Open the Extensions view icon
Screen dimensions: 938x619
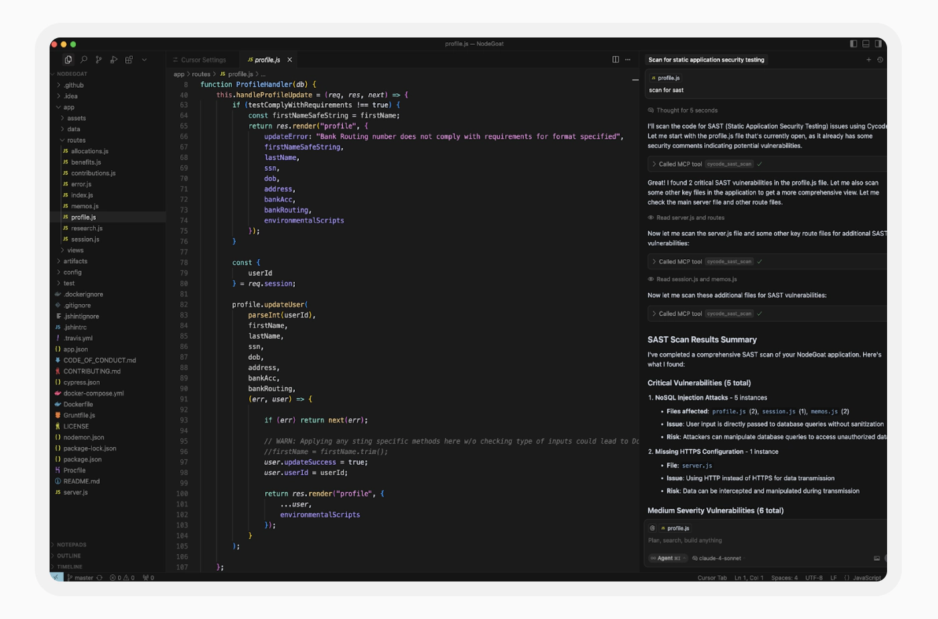point(129,60)
